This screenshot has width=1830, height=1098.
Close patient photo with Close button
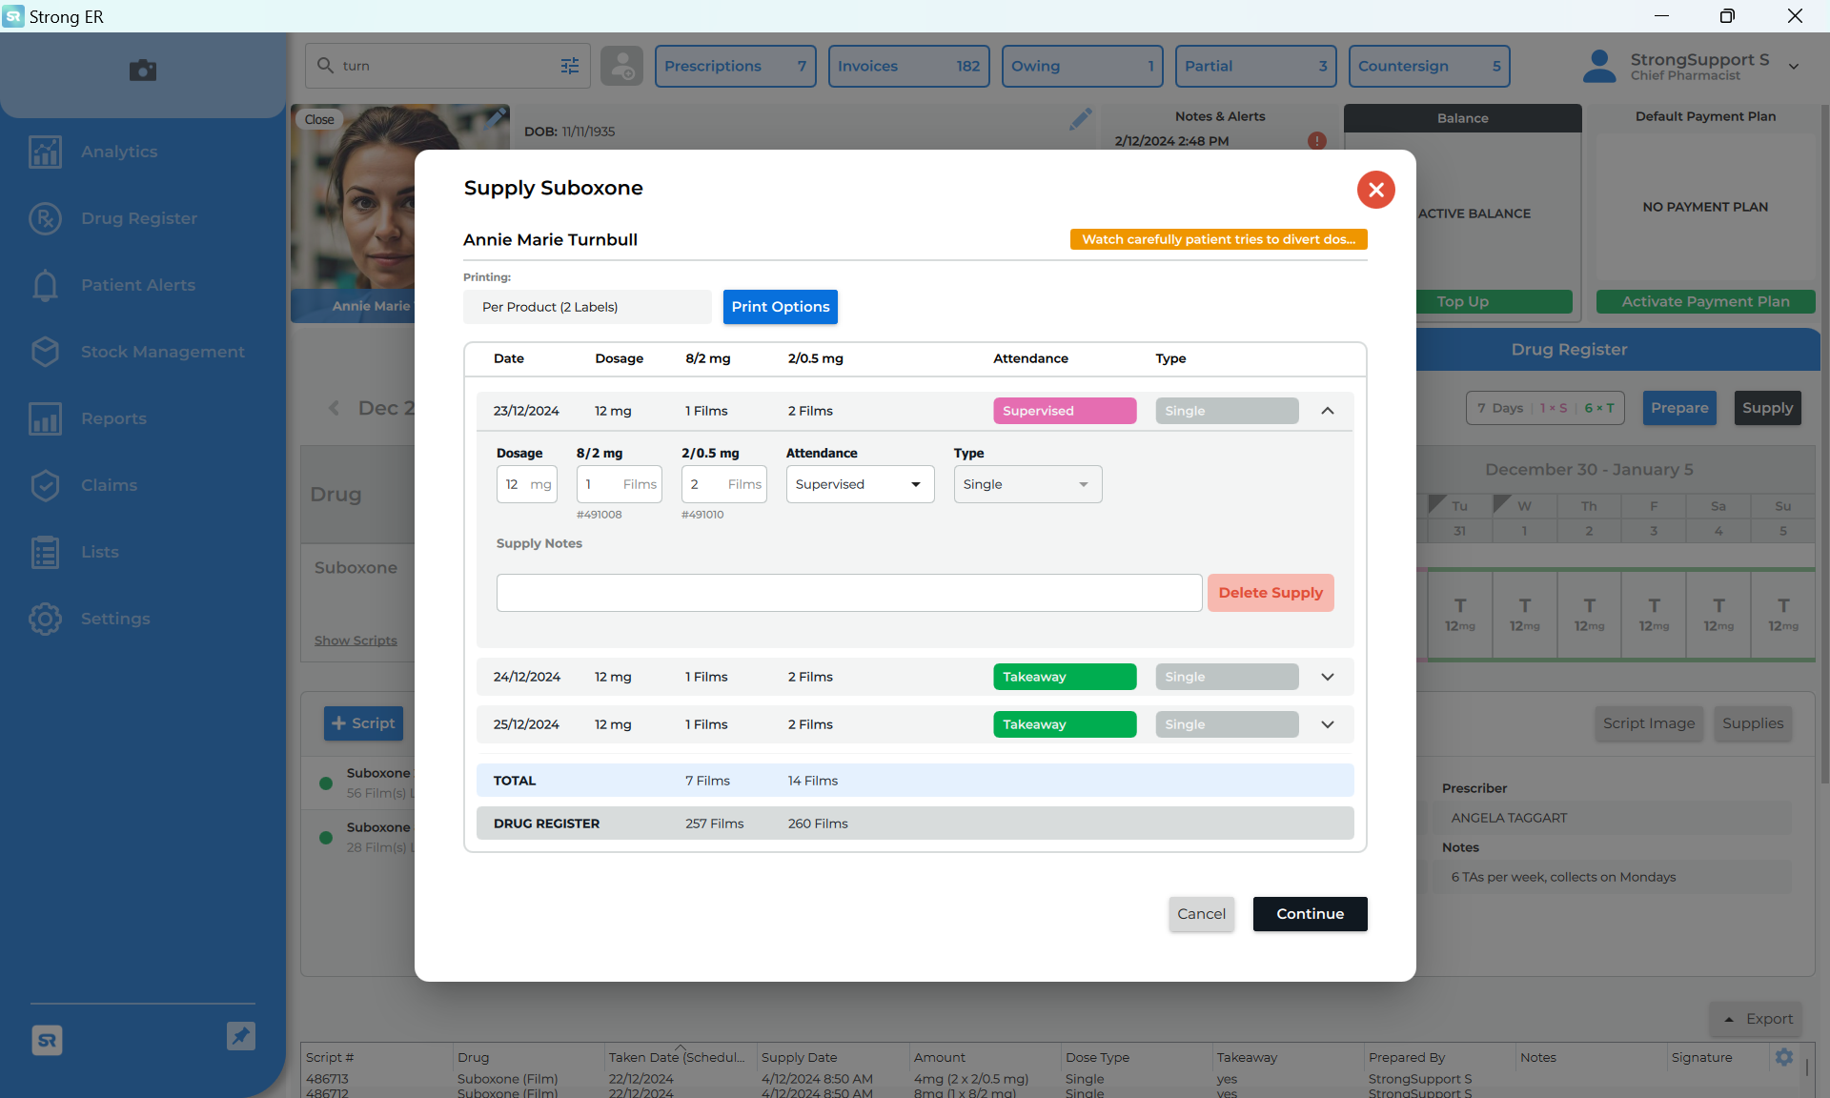pos(319,120)
